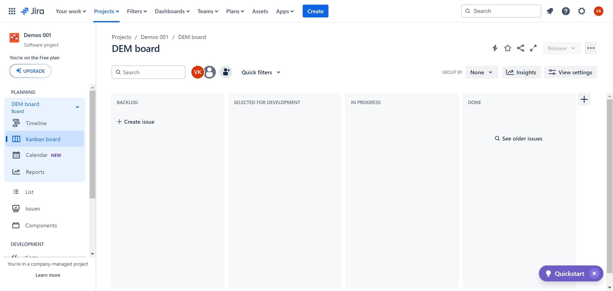Star the DEM board
The width and height of the screenshot is (613, 291).
tap(507, 48)
